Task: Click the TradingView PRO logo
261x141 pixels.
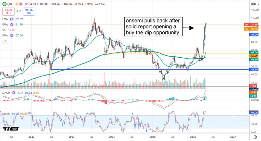Action: click(11, 129)
